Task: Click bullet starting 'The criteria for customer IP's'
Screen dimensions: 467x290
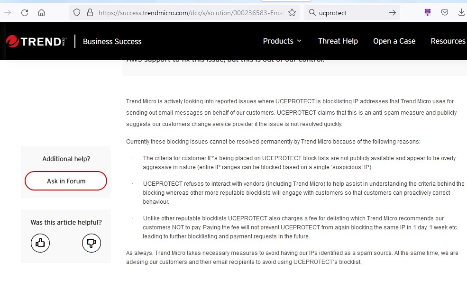Action: point(299,163)
